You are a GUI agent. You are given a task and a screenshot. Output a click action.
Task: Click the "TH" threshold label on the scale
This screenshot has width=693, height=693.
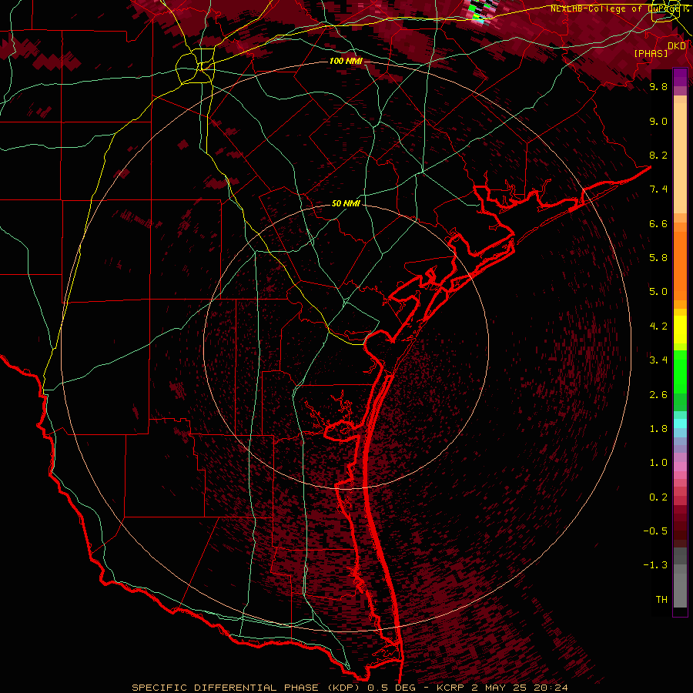pyautogui.click(x=661, y=600)
